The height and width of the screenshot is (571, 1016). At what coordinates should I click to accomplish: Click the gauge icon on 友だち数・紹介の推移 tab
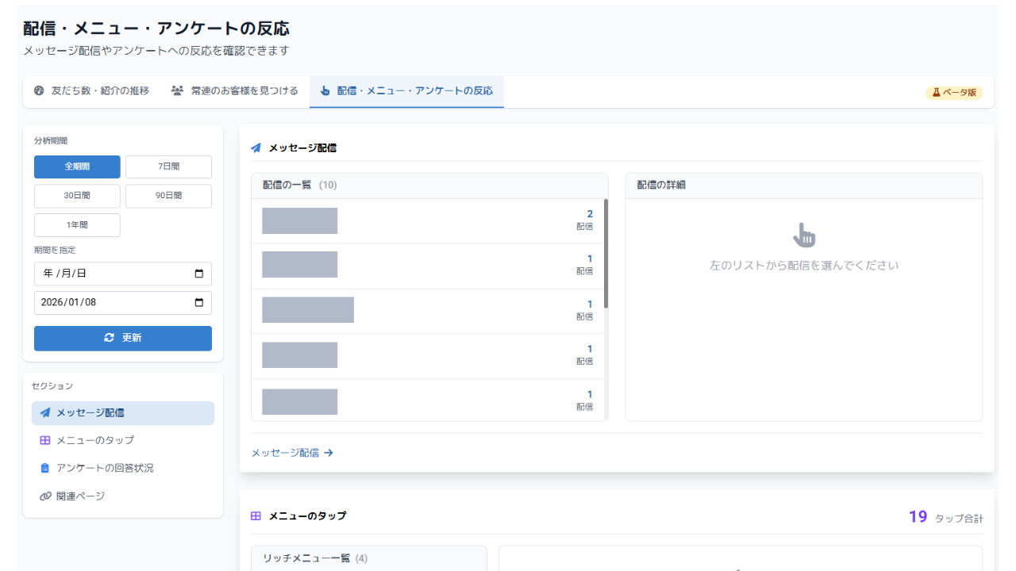(x=39, y=90)
